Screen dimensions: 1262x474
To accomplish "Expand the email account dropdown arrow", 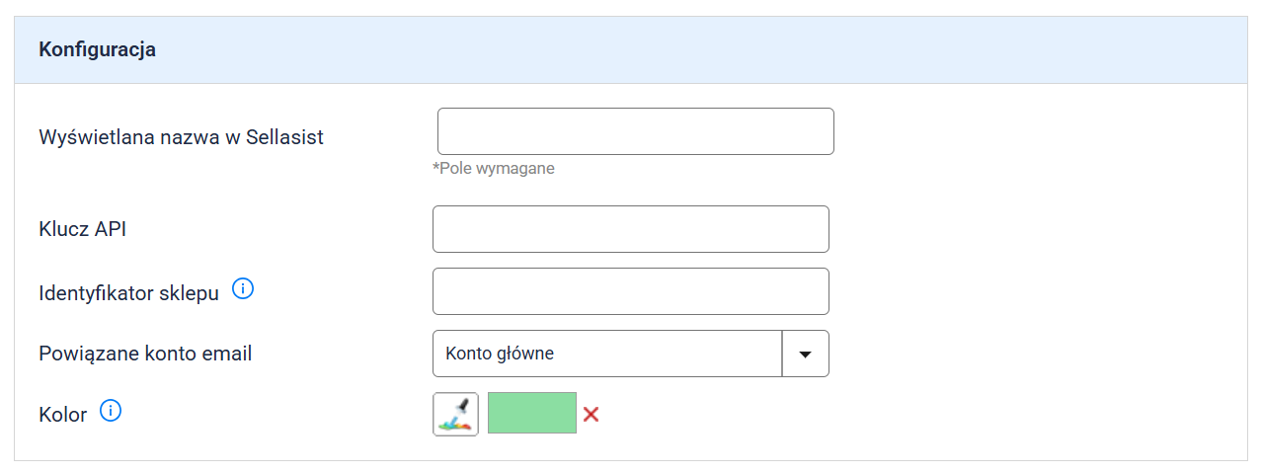I will click(805, 354).
